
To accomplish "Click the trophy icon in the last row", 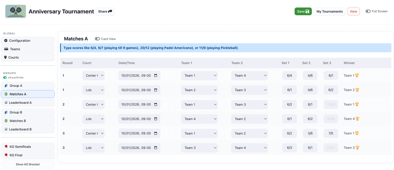I will click(x=357, y=148).
